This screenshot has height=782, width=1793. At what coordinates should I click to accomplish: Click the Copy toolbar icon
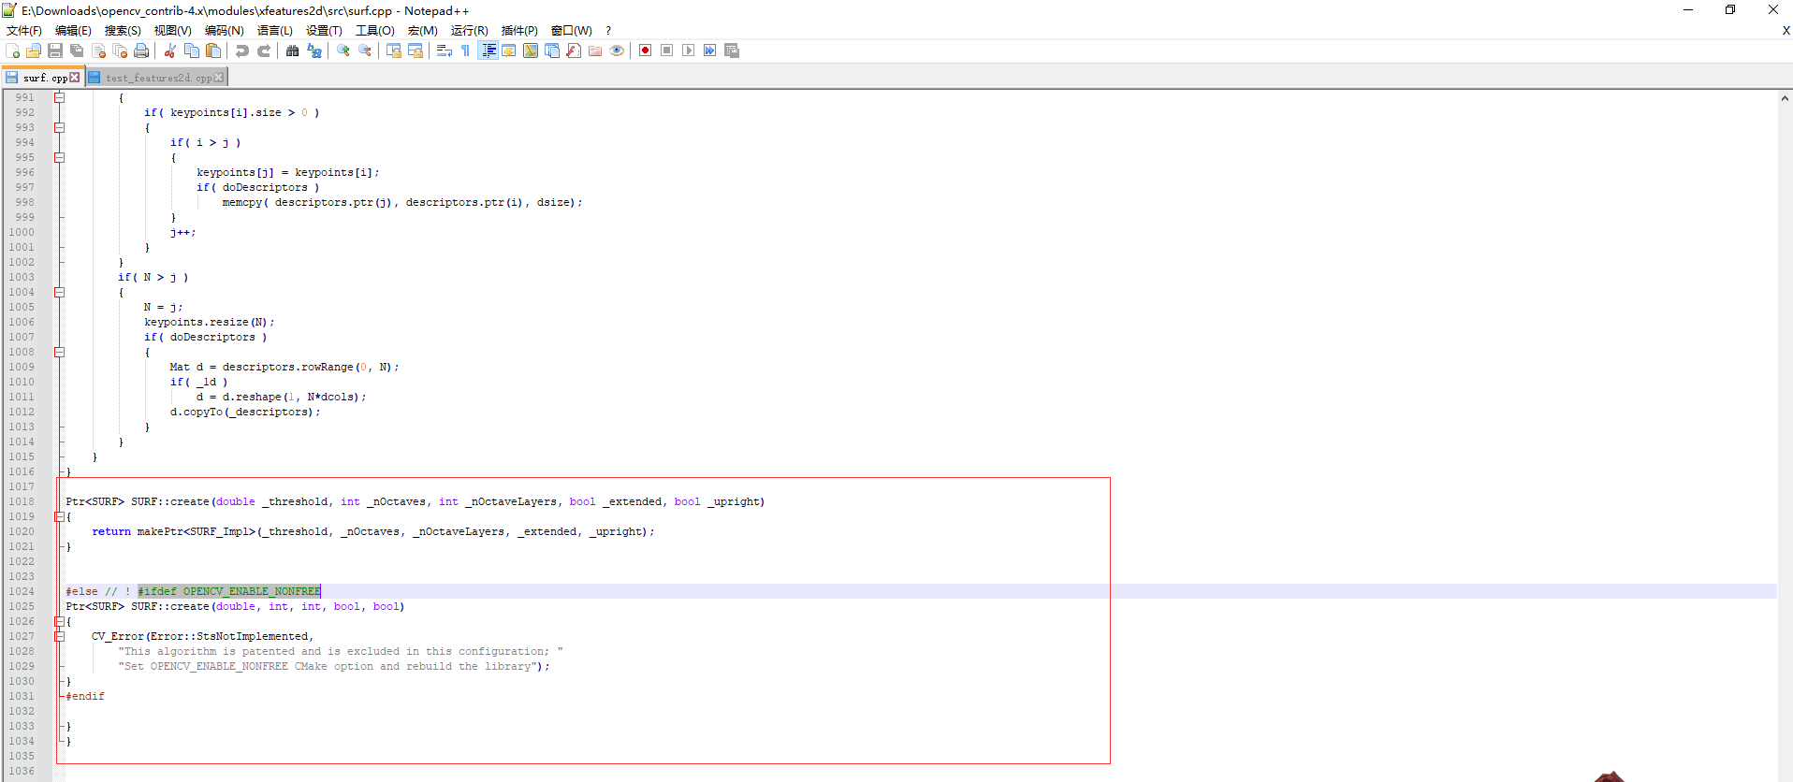pos(192,51)
